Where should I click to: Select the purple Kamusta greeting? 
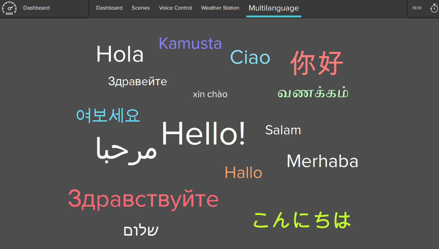pos(190,43)
